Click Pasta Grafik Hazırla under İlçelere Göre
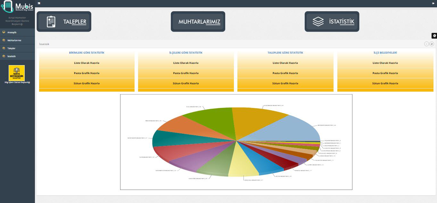The height and width of the screenshot is (203, 437). 186,73
